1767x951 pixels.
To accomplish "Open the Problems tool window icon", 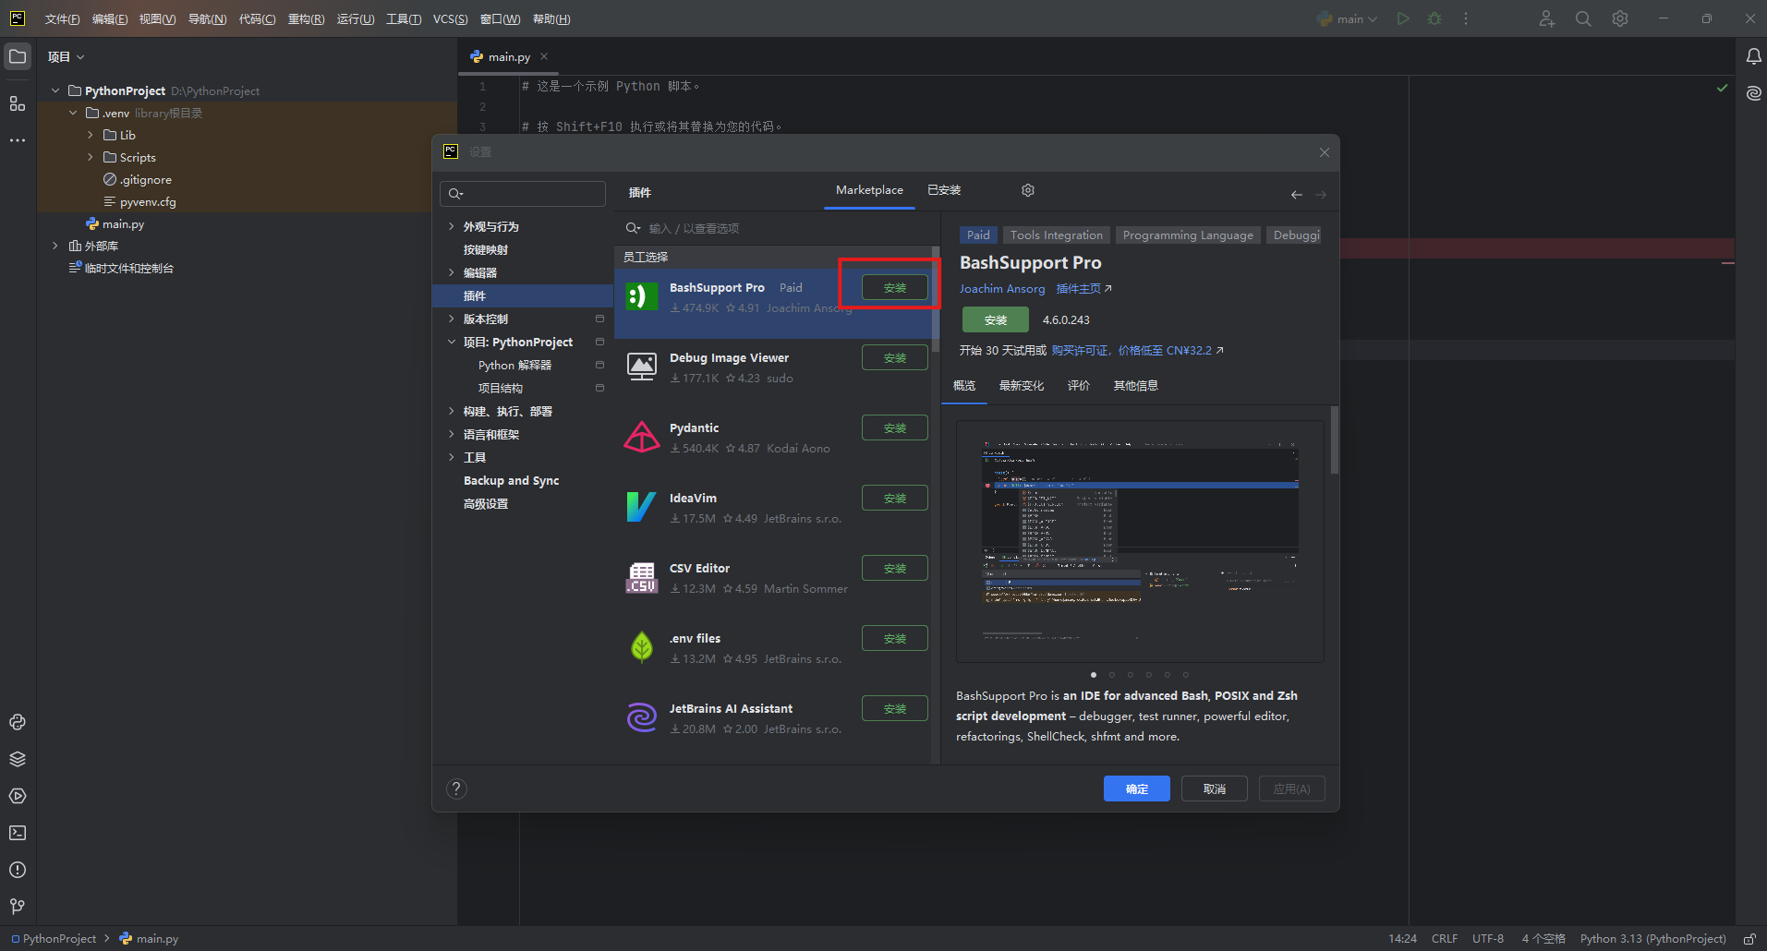I will [x=18, y=870].
